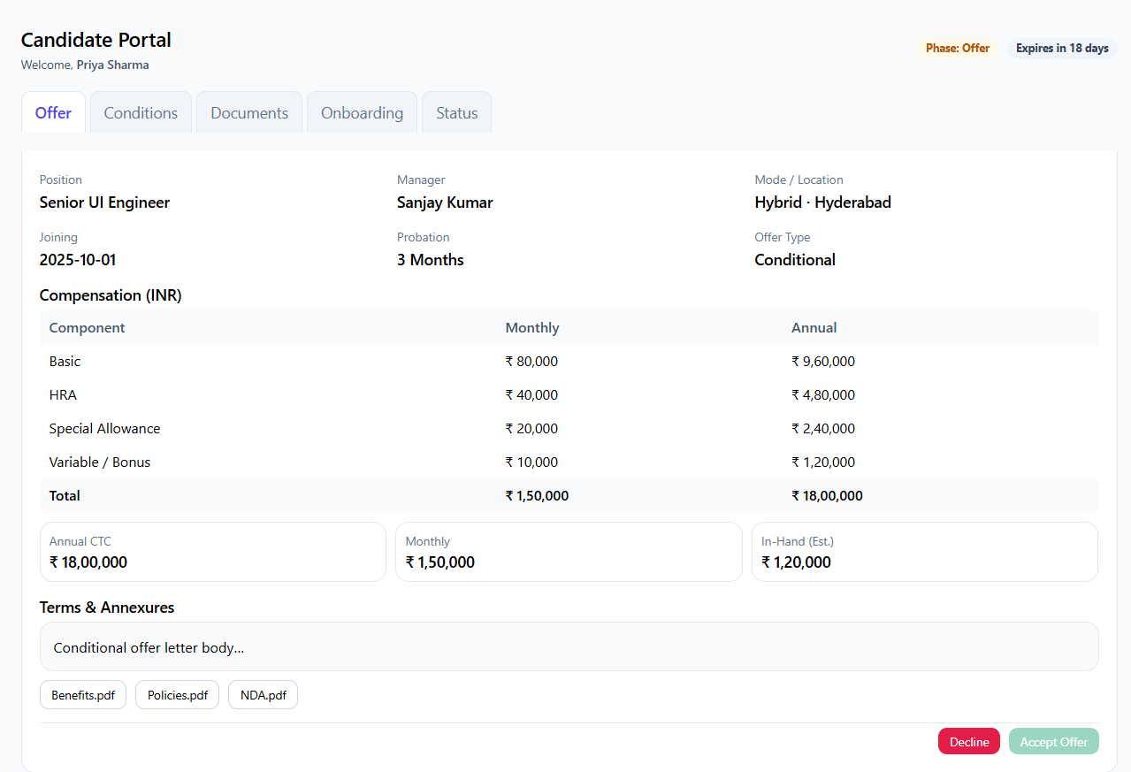This screenshot has height=772, width=1131.
Task: Select the Annual CTC summary card
Action: (212, 552)
